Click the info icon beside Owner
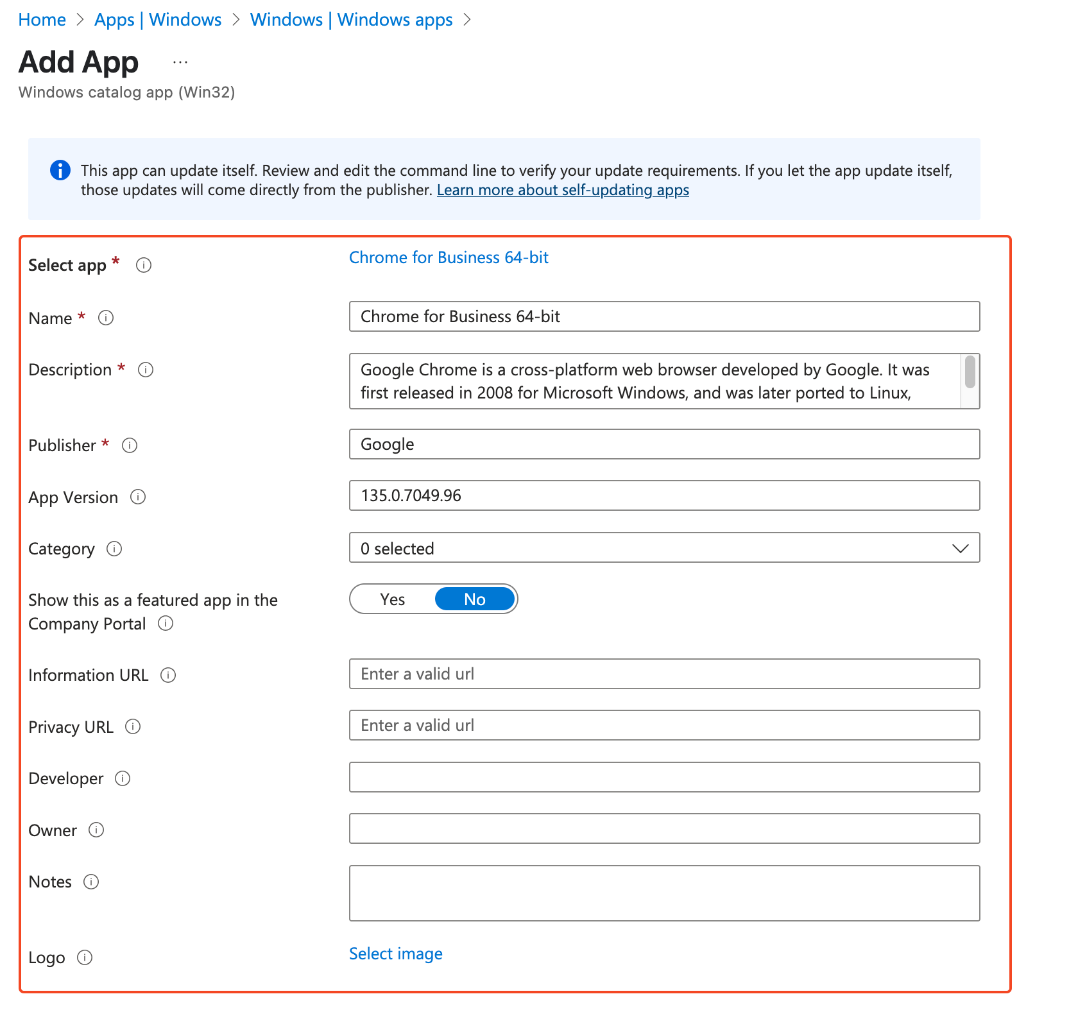Viewport: 1078px width, 1028px height. (96, 830)
